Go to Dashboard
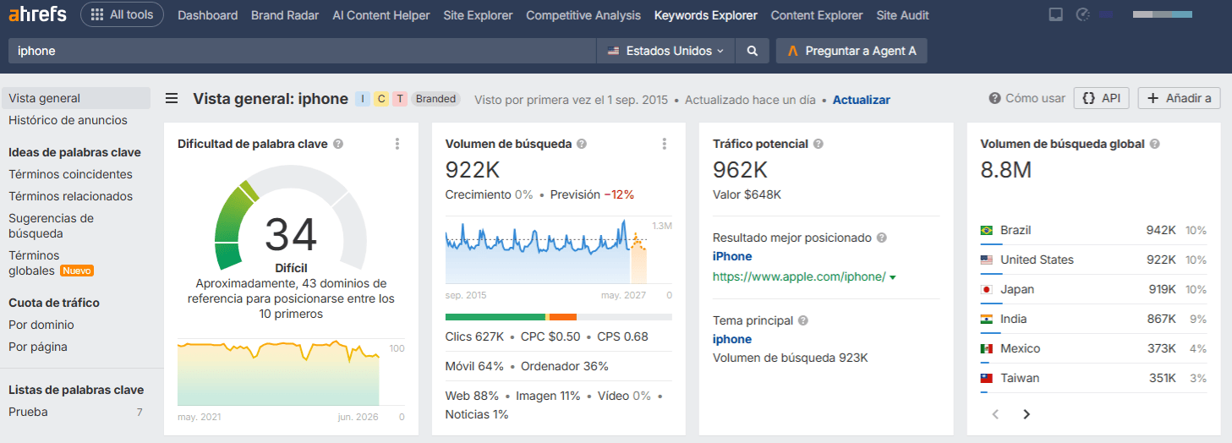The width and height of the screenshot is (1232, 443). (208, 15)
